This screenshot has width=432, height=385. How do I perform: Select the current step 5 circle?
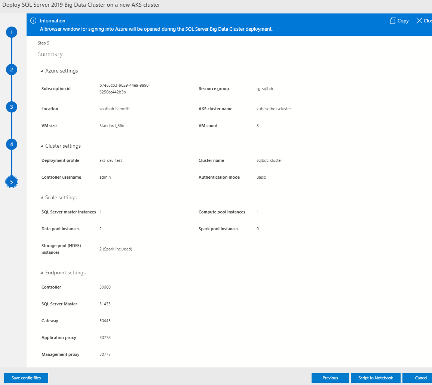(x=12, y=182)
